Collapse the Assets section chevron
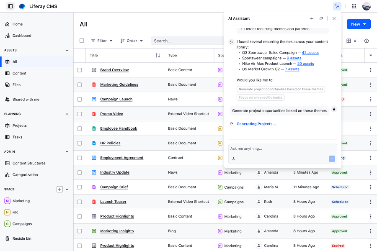This screenshot has width=377, height=251. 67,50
